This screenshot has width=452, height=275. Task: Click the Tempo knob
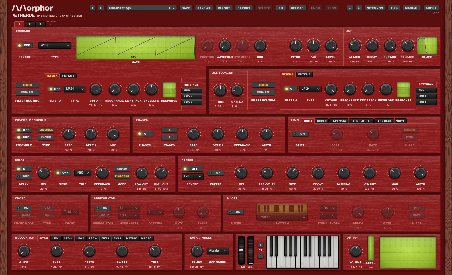pyautogui.click(x=197, y=251)
